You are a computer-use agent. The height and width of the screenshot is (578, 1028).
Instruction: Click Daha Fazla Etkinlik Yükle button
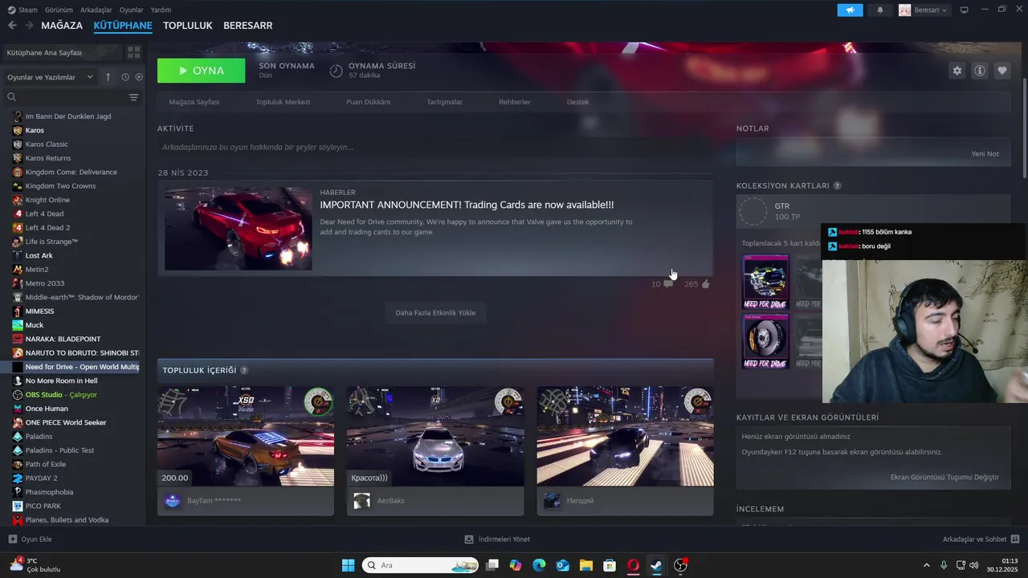click(x=435, y=312)
